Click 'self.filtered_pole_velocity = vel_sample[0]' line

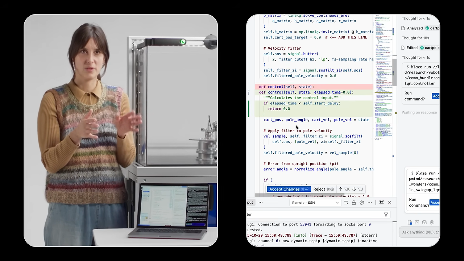(311, 153)
